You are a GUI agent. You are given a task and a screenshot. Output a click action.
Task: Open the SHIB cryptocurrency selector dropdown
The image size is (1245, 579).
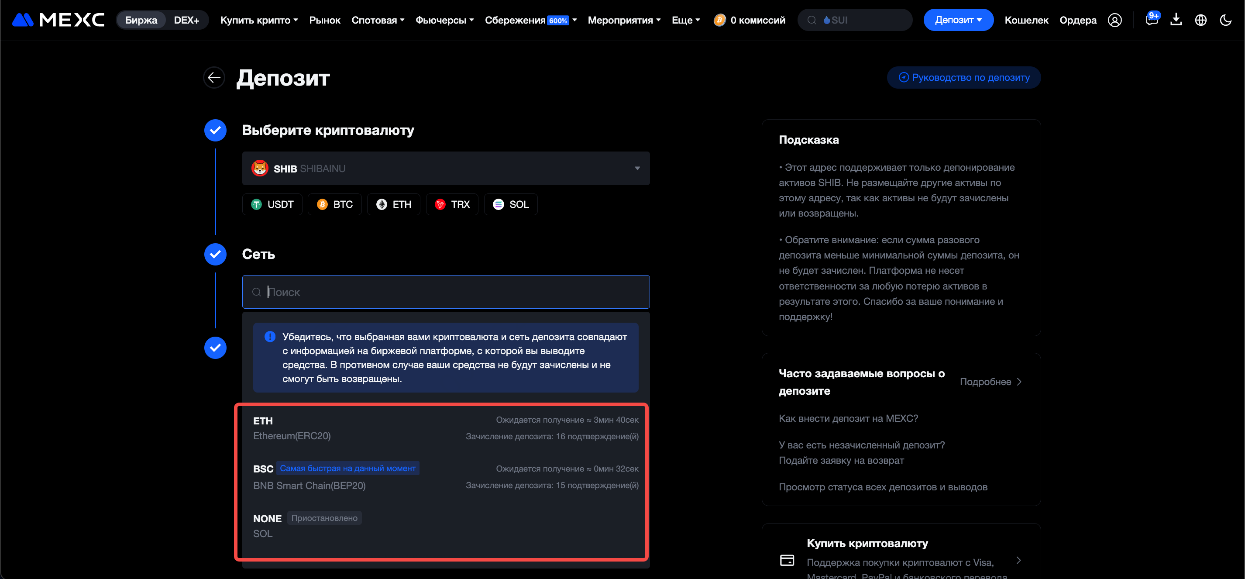click(446, 168)
